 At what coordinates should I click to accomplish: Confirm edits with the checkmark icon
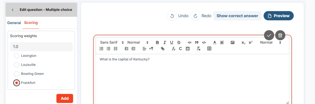click(x=269, y=35)
